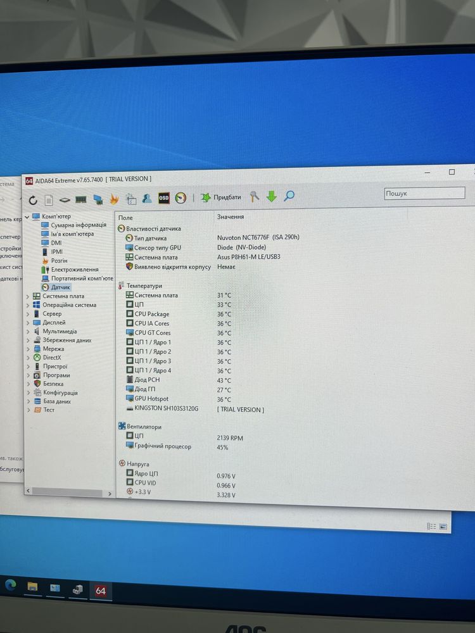This screenshot has height=633, width=475.
Task: Select the Діод PCH row
Action: tap(178, 380)
